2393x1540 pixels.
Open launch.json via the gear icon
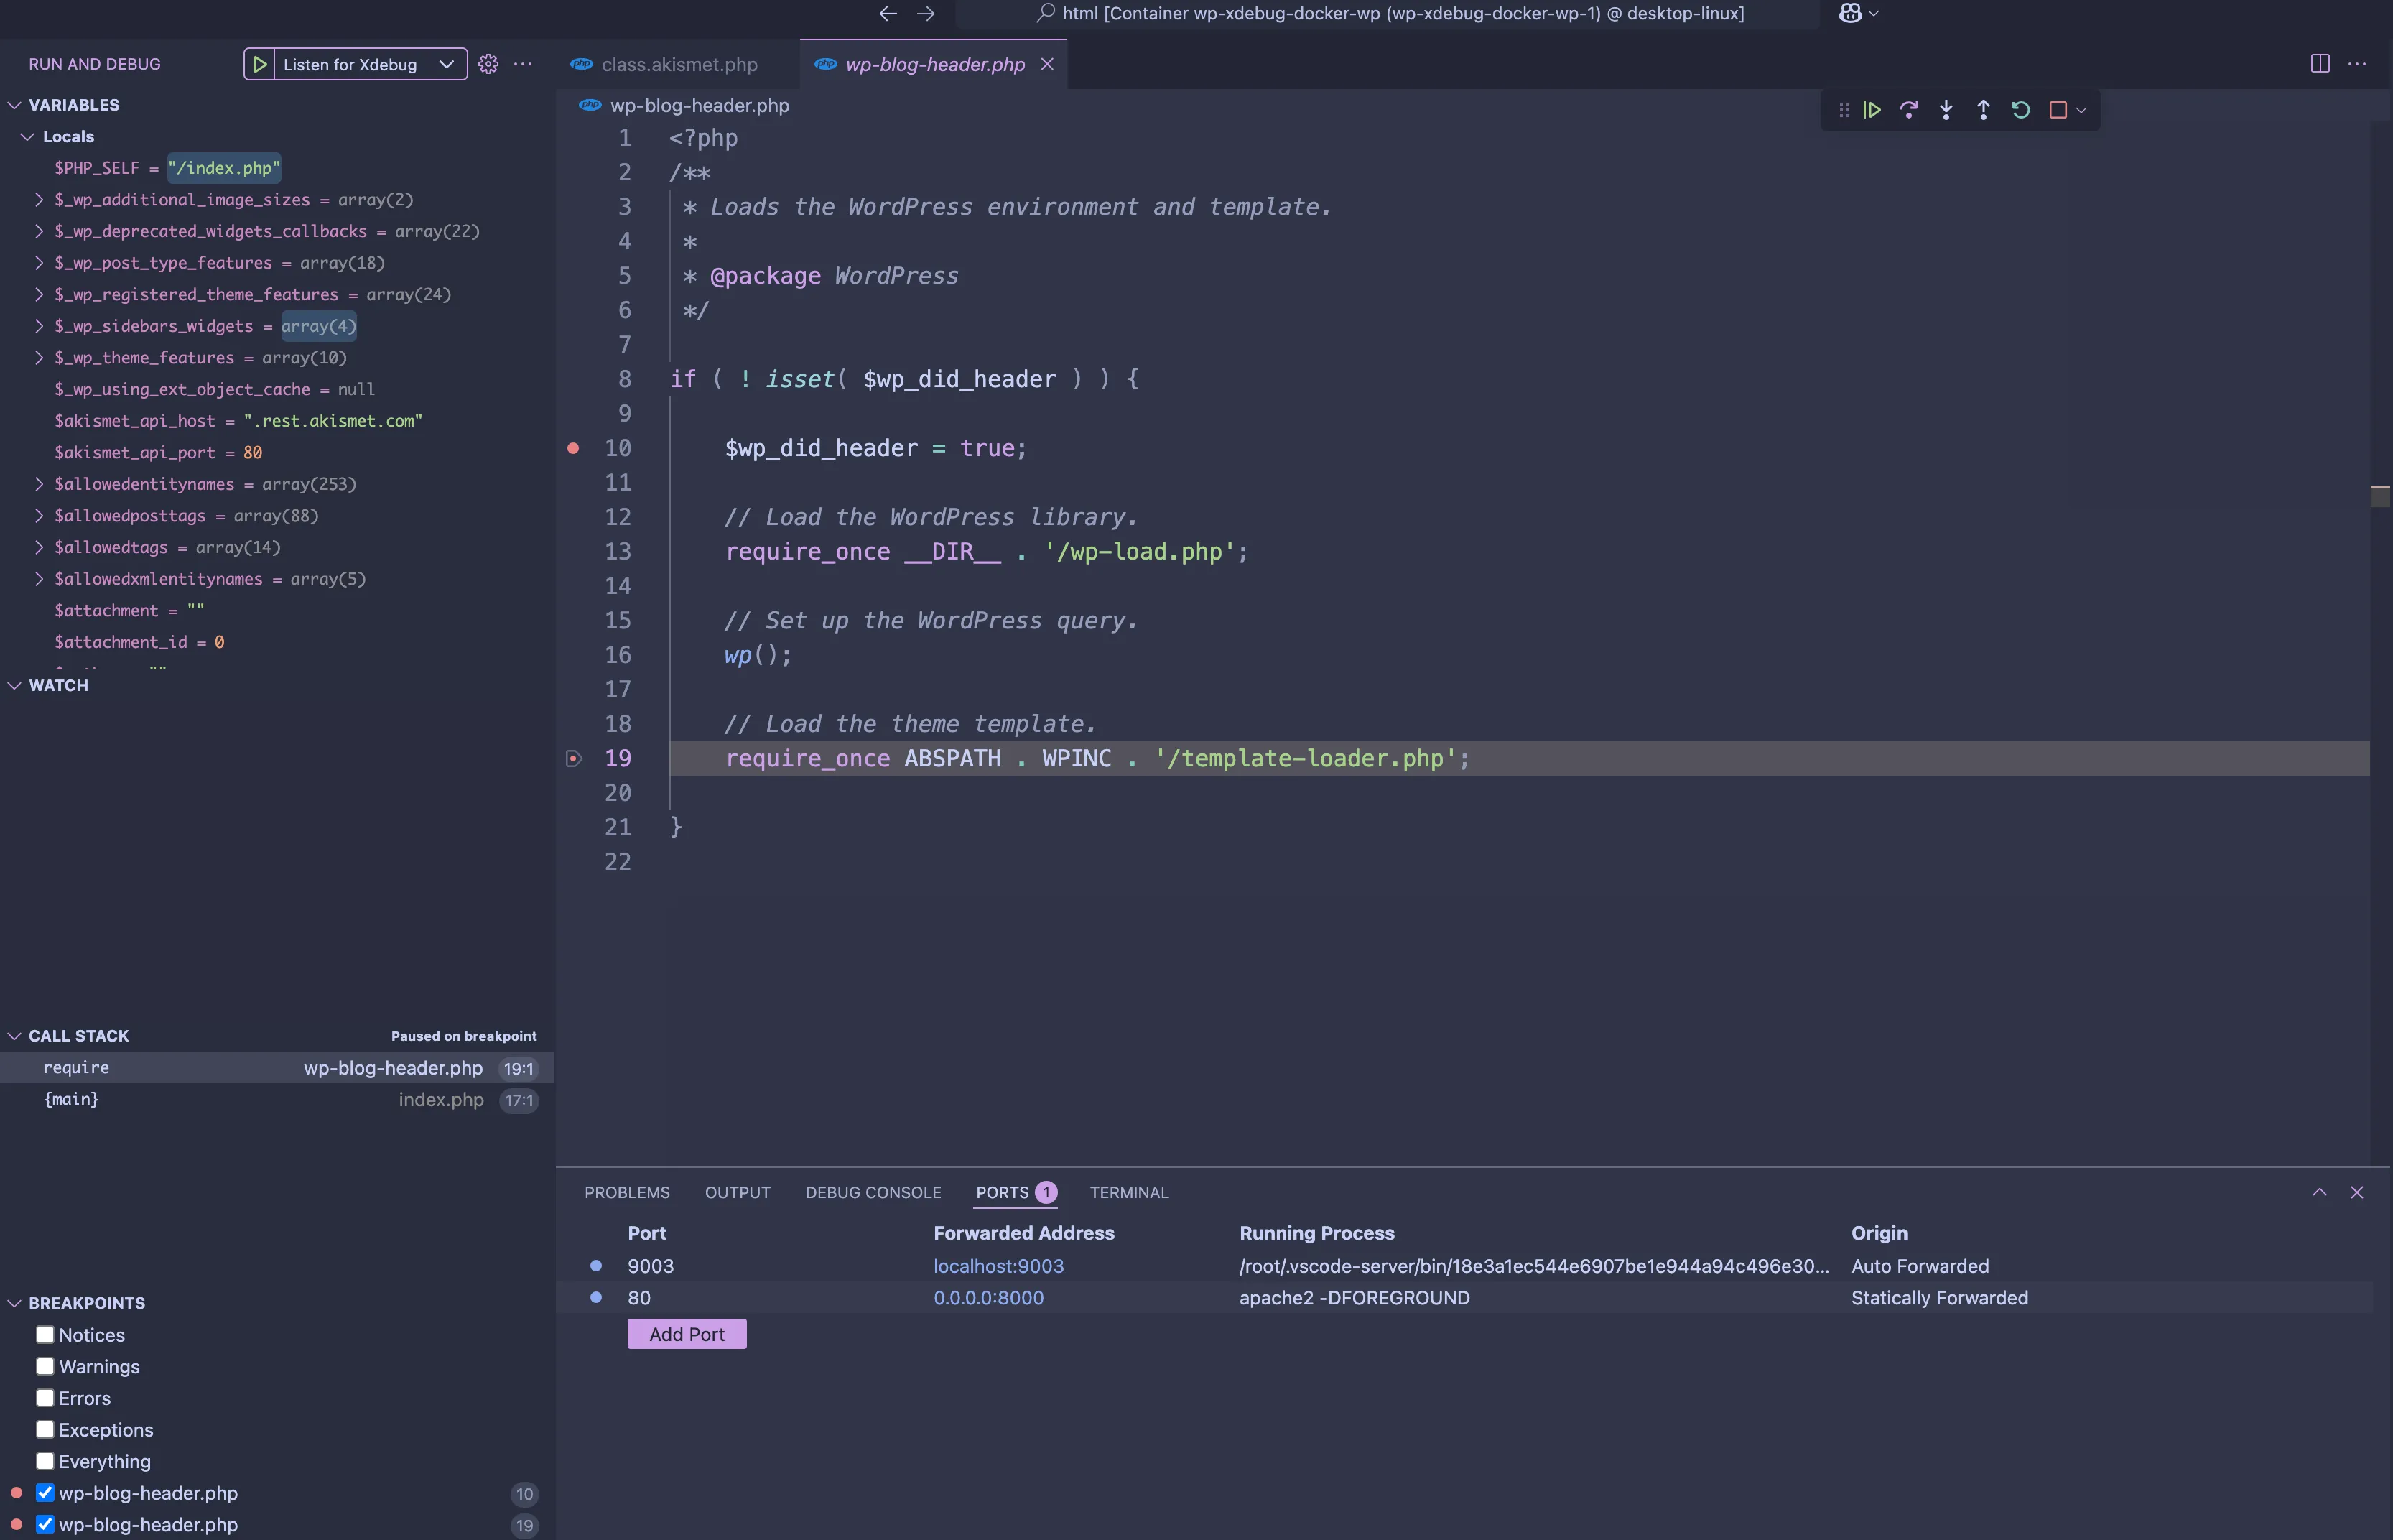tap(488, 64)
